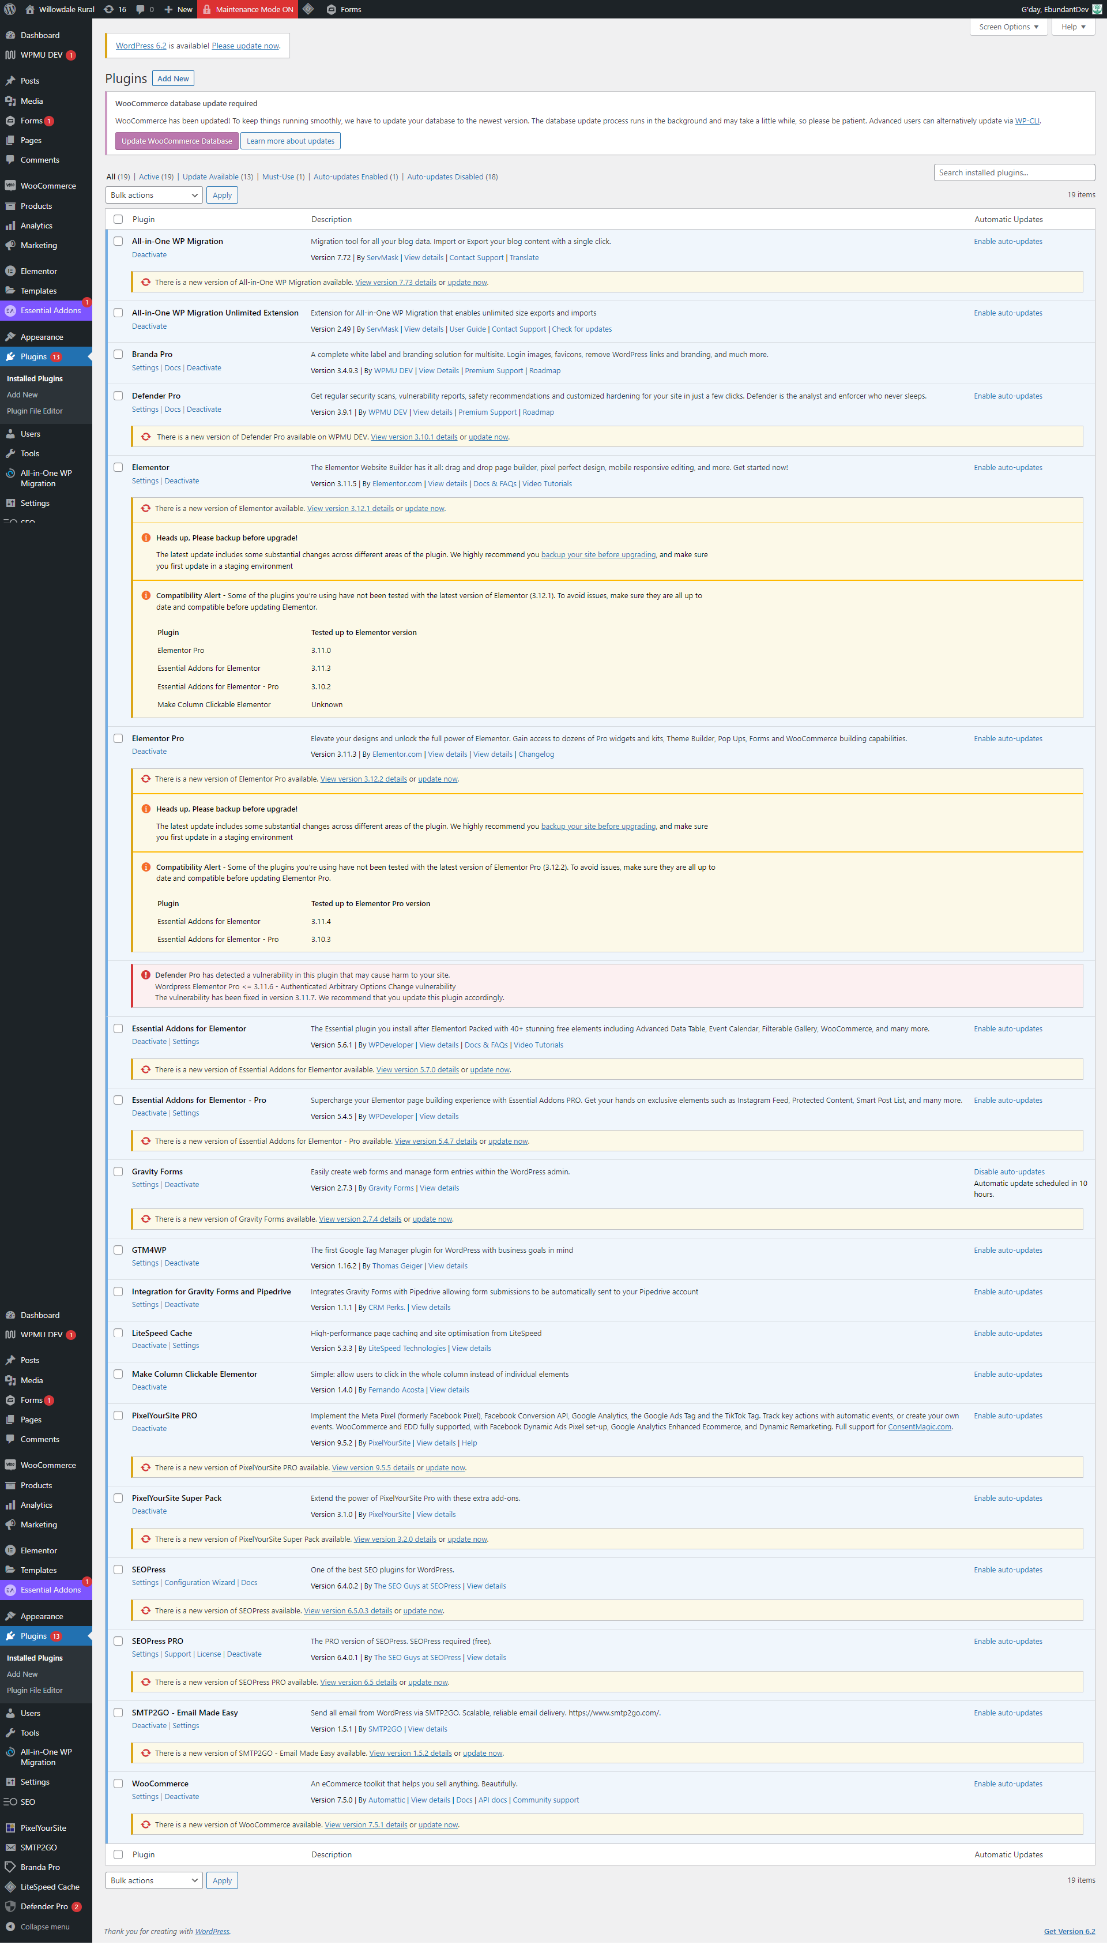Click the Essential Addons sidebar icon
1107x1945 pixels.
(x=10, y=310)
